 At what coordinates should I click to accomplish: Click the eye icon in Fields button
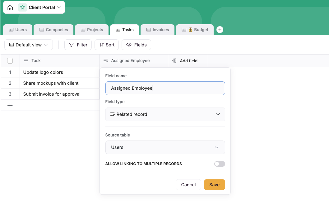129,45
